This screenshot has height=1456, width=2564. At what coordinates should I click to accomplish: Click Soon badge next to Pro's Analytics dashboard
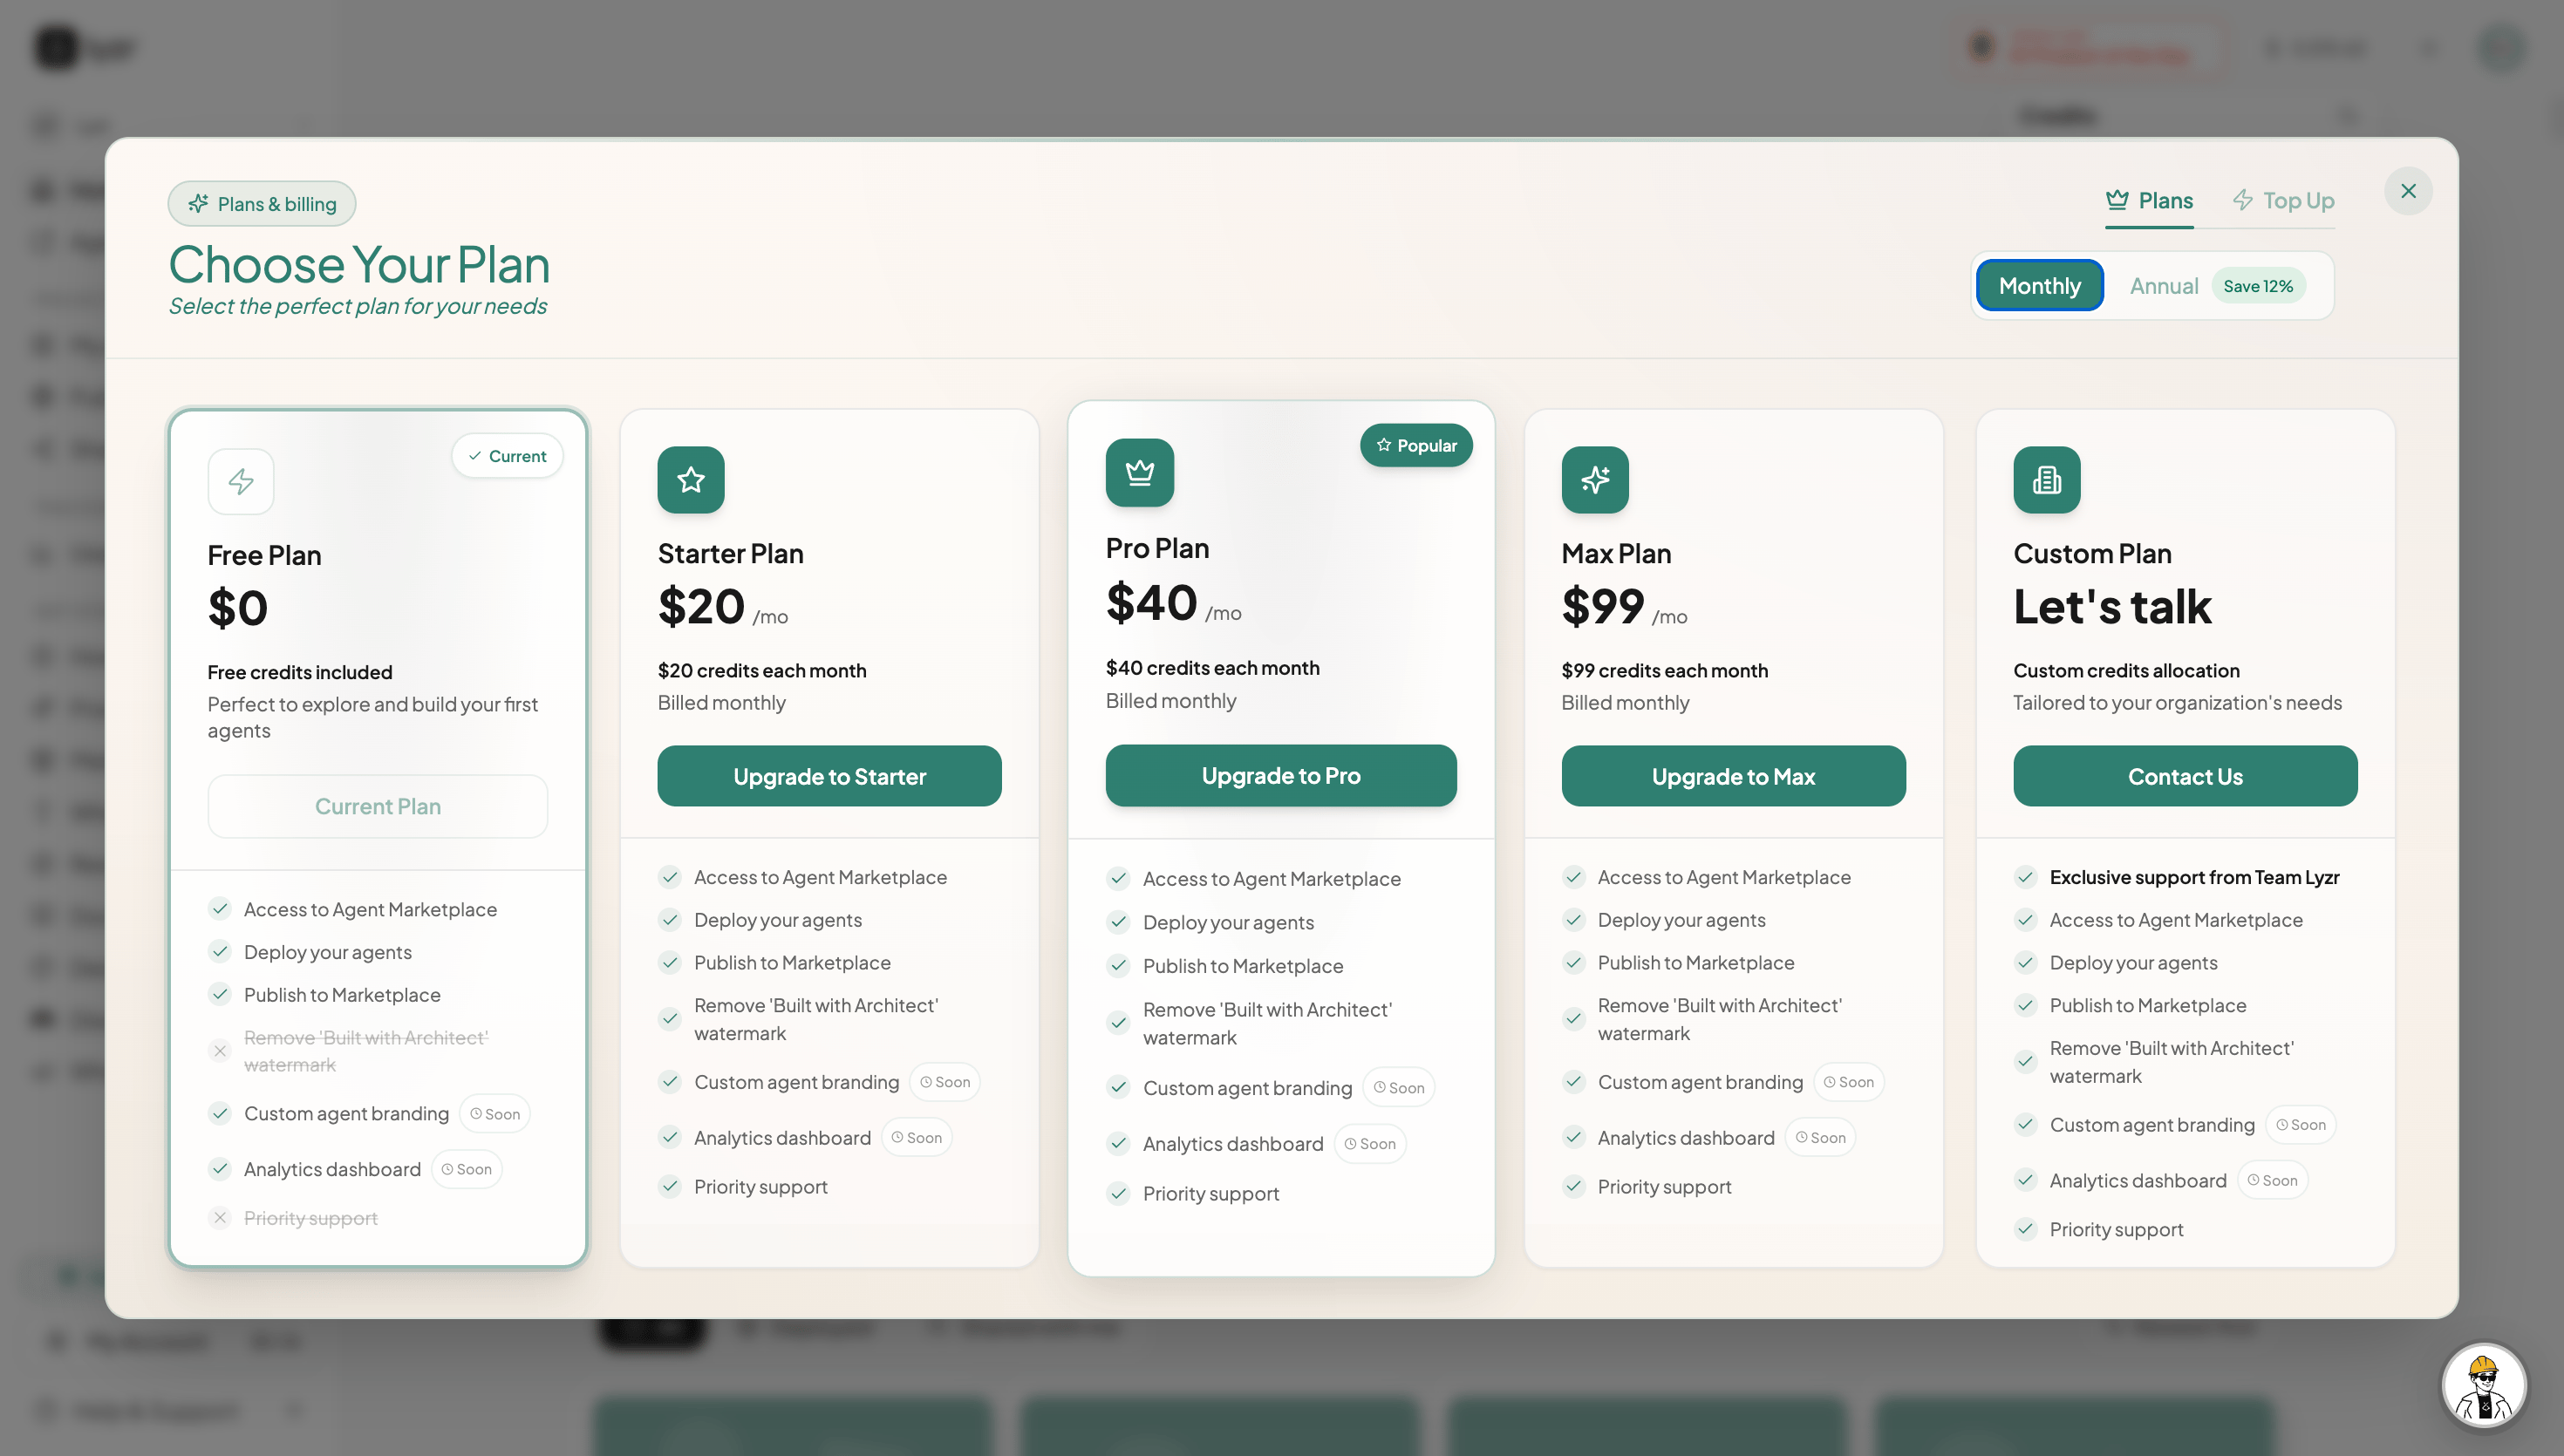[1370, 1144]
